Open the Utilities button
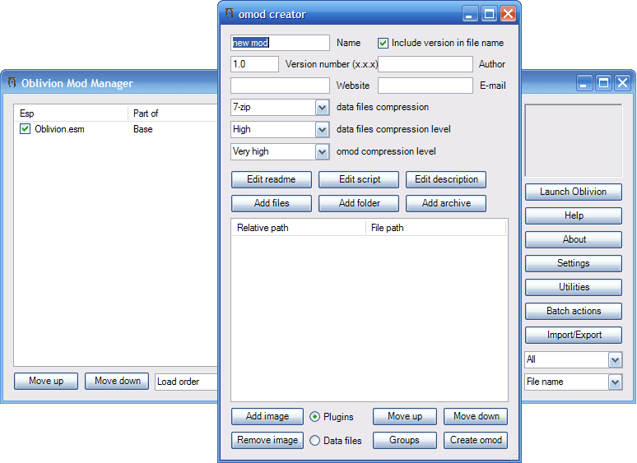The image size is (637, 463). (x=574, y=287)
